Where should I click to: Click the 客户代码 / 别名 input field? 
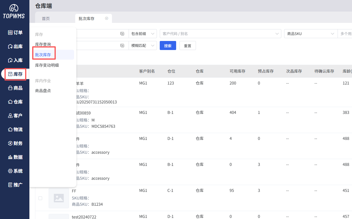click(218, 34)
